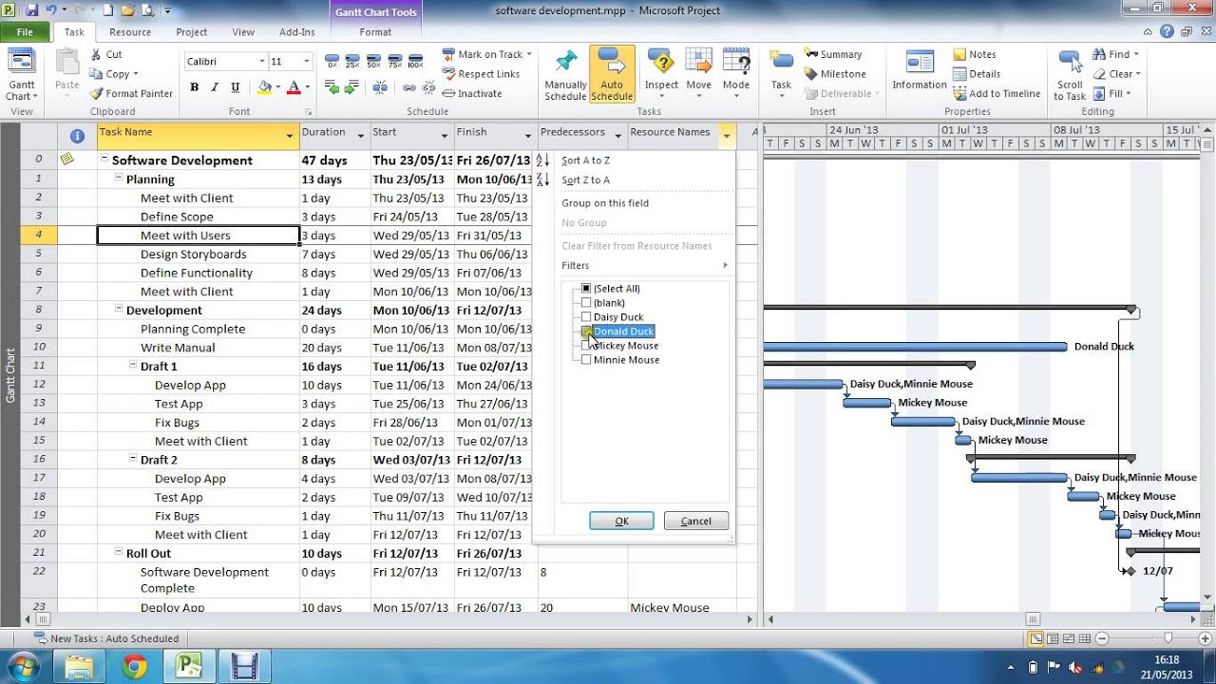Collapse the Draft 2 summary task

(x=133, y=460)
